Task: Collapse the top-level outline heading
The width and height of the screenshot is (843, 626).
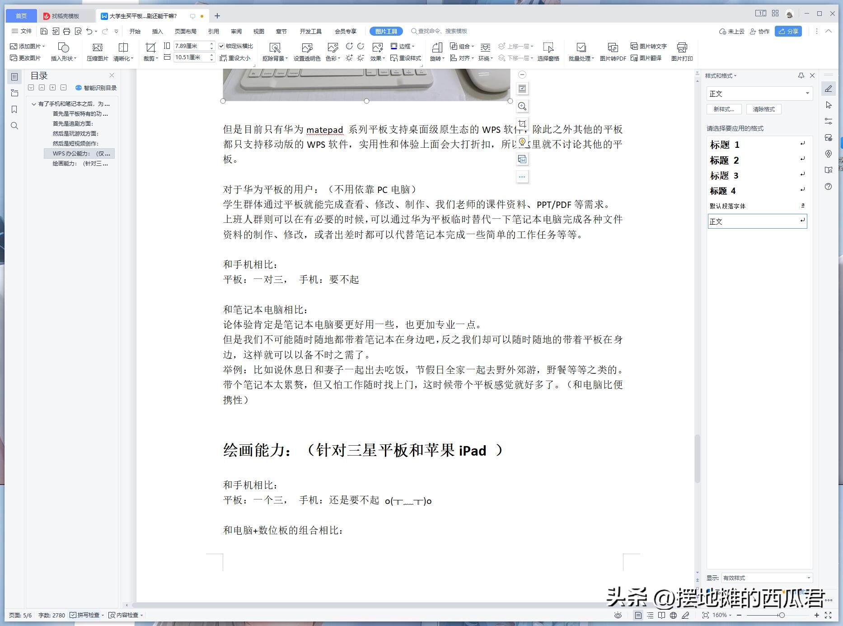Action: tap(34, 104)
